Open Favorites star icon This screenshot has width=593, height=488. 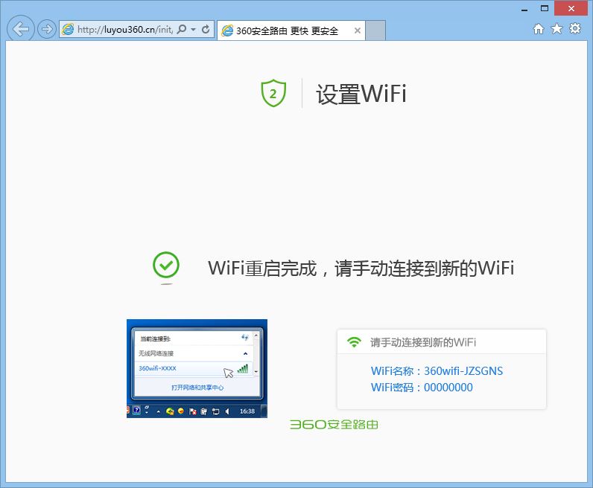click(556, 29)
